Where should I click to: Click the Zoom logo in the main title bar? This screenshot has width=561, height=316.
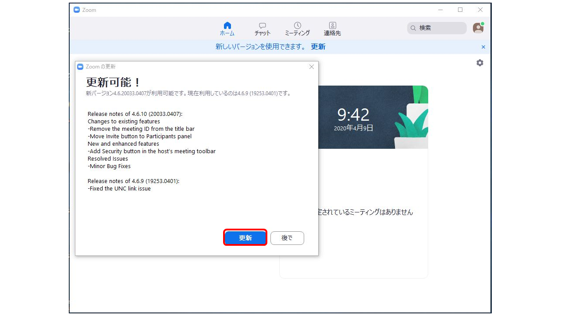[x=77, y=10]
